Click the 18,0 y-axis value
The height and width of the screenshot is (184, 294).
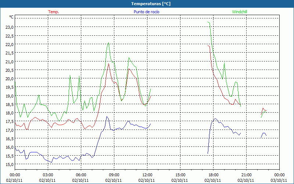click(x=10, y=113)
